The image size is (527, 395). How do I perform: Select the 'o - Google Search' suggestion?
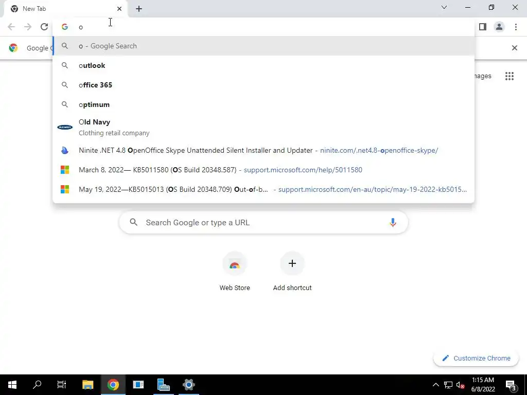click(x=263, y=46)
